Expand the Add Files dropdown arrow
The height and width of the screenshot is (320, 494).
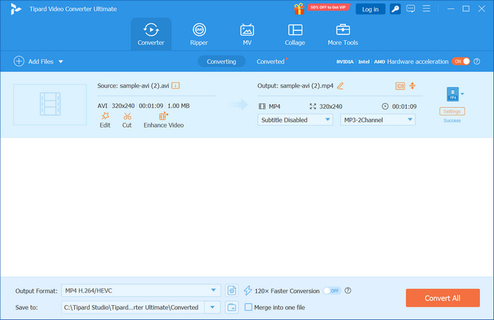(61, 61)
